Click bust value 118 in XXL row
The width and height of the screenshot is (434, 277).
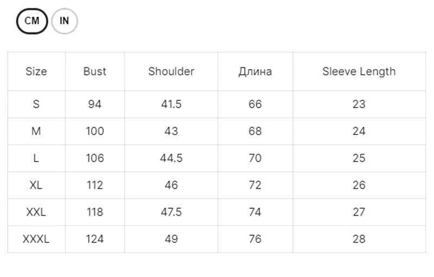pos(94,212)
